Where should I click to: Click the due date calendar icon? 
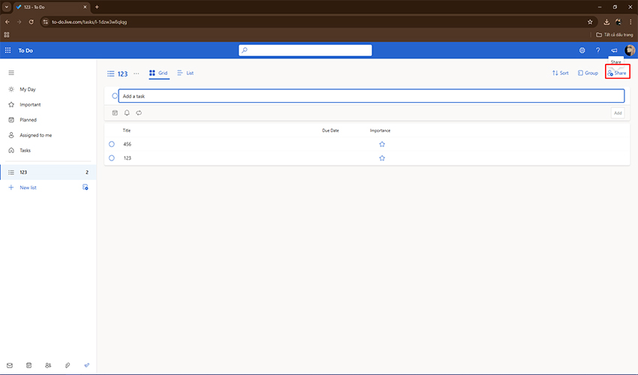(x=115, y=112)
